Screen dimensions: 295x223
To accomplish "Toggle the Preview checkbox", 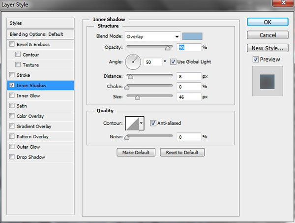I will point(256,60).
